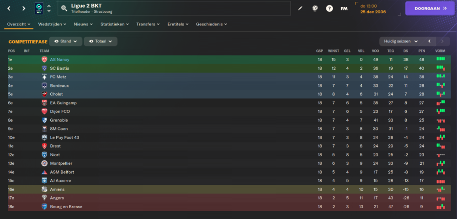The width and height of the screenshot is (457, 219).
Task: Open the Statistieken menu
Action: pos(115,24)
